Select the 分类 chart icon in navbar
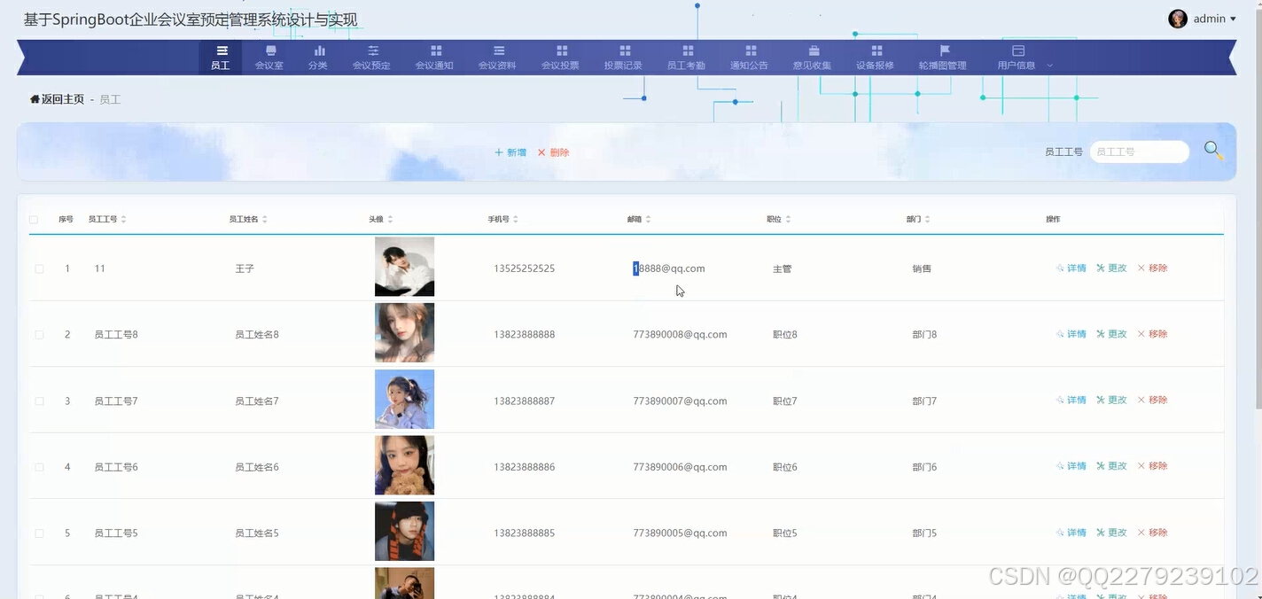1262x599 pixels. (x=318, y=51)
